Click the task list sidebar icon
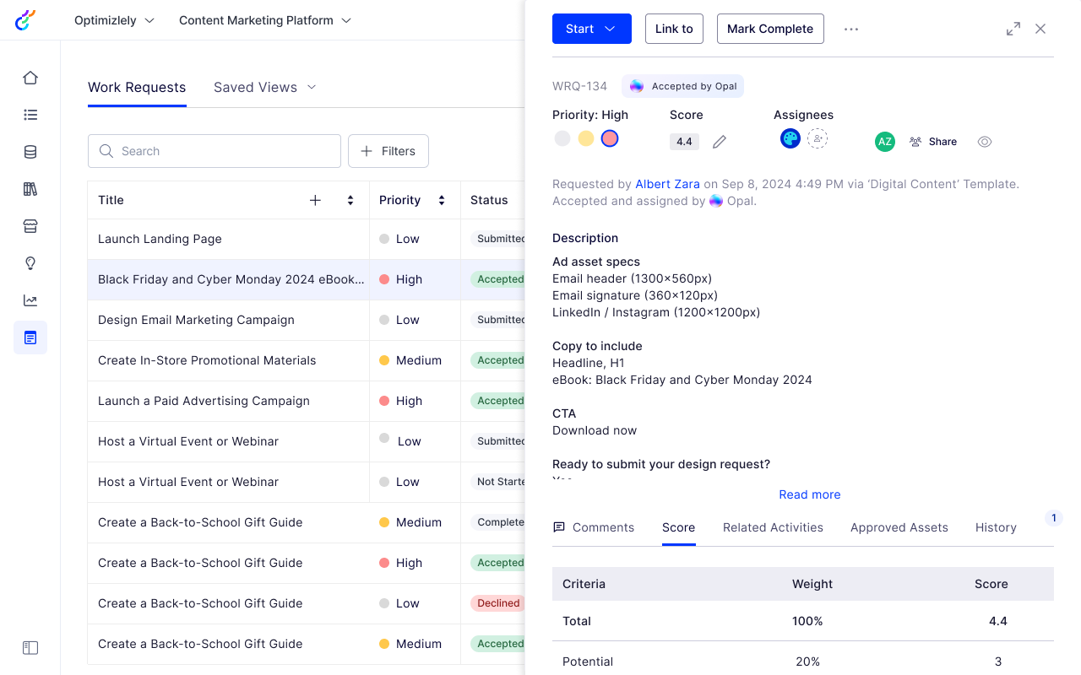Screen dimensions: 1081x675 (x=30, y=115)
